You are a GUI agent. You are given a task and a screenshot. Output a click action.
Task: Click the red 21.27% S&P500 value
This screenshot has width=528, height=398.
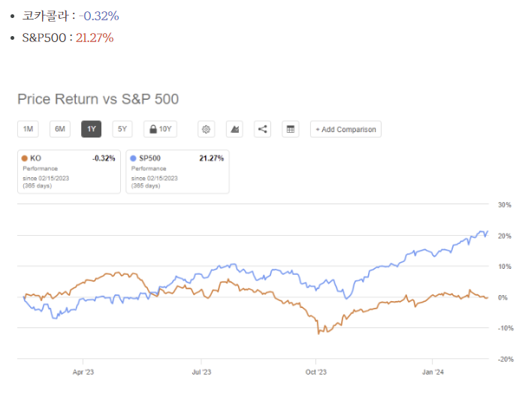pos(95,38)
